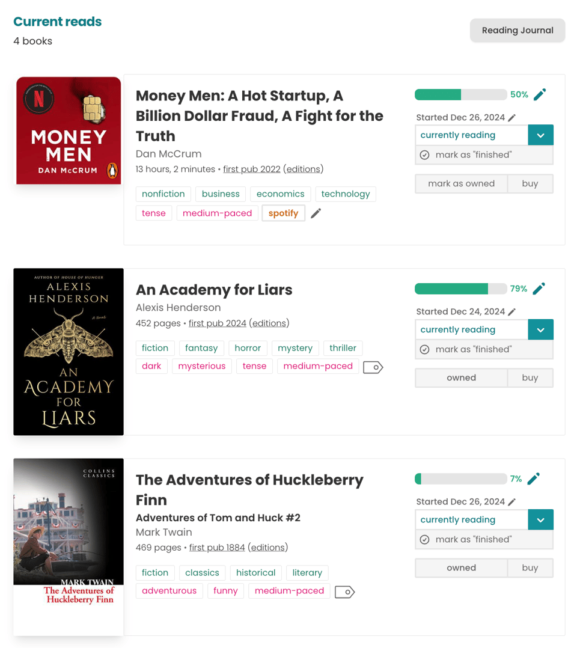Mark Money Men as finished
Screen dimensions: 577x648
[x=474, y=155]
